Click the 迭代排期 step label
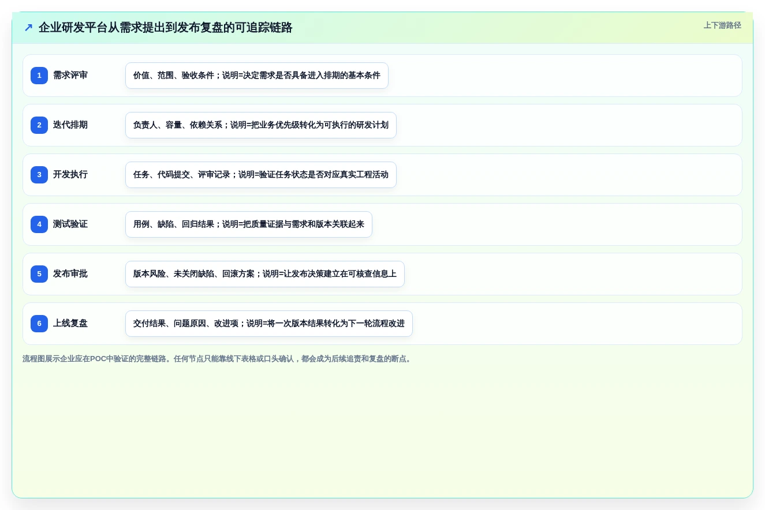 (x=70, y=125)
